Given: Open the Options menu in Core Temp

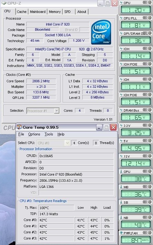Looking at the screenshot, I should pos(34,134).
